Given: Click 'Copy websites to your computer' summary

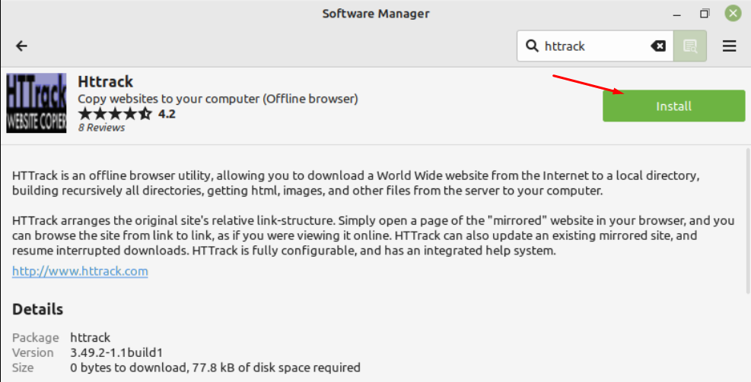Looking at the screenshot, I should click(218, 99).
